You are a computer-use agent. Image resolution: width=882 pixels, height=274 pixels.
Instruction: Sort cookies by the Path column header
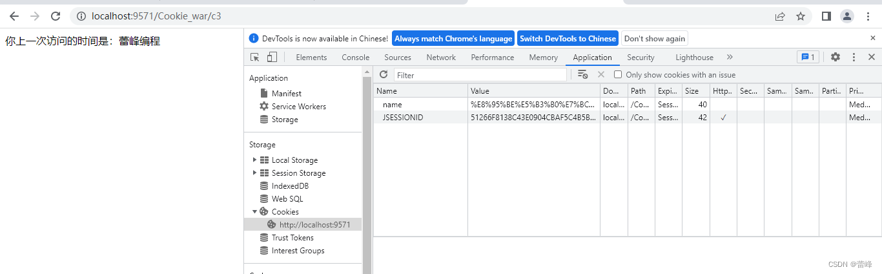click(x=641, y=91)
